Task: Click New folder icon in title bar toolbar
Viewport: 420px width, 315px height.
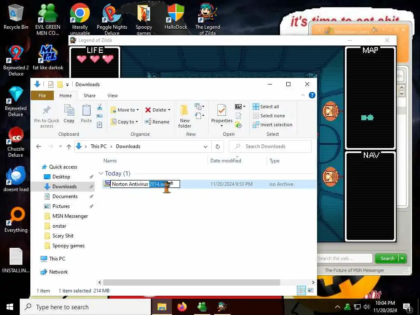Action: click(60, 84)
